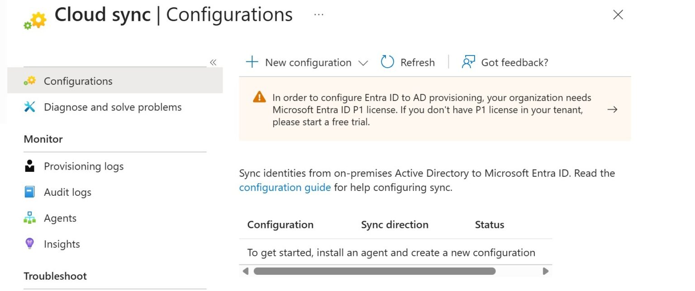Open the configuration guide link

coord(285,187)
